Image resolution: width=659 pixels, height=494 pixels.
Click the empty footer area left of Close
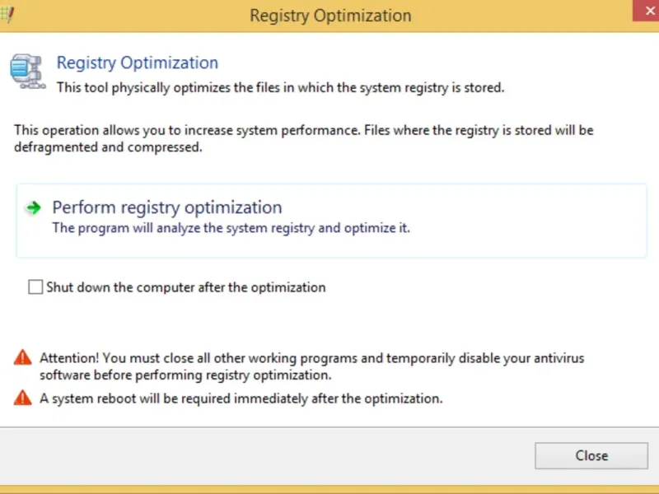[x=264, y=455]
